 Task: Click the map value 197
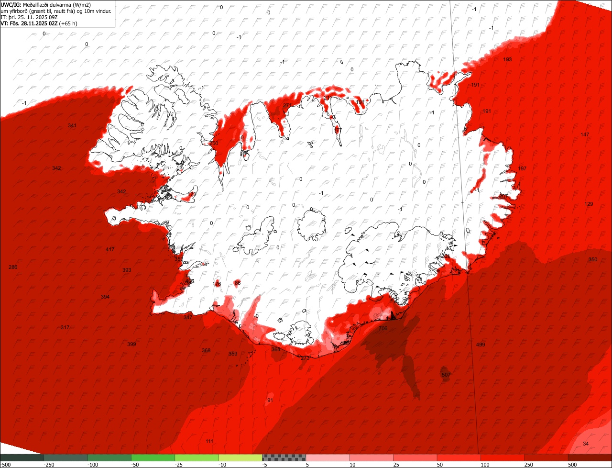522,169
